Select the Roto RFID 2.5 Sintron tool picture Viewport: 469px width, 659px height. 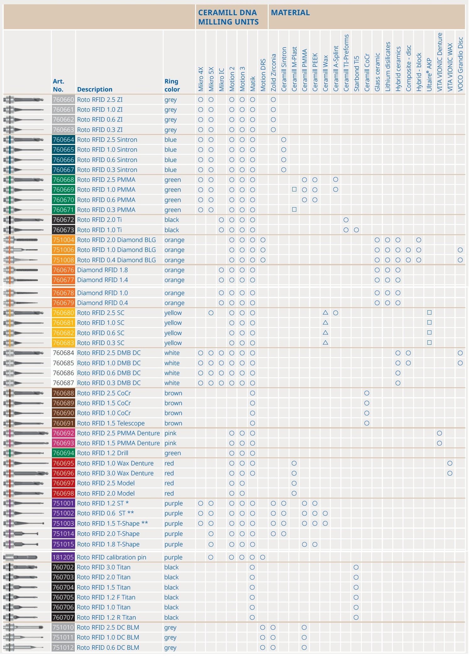tap(24, 140)
